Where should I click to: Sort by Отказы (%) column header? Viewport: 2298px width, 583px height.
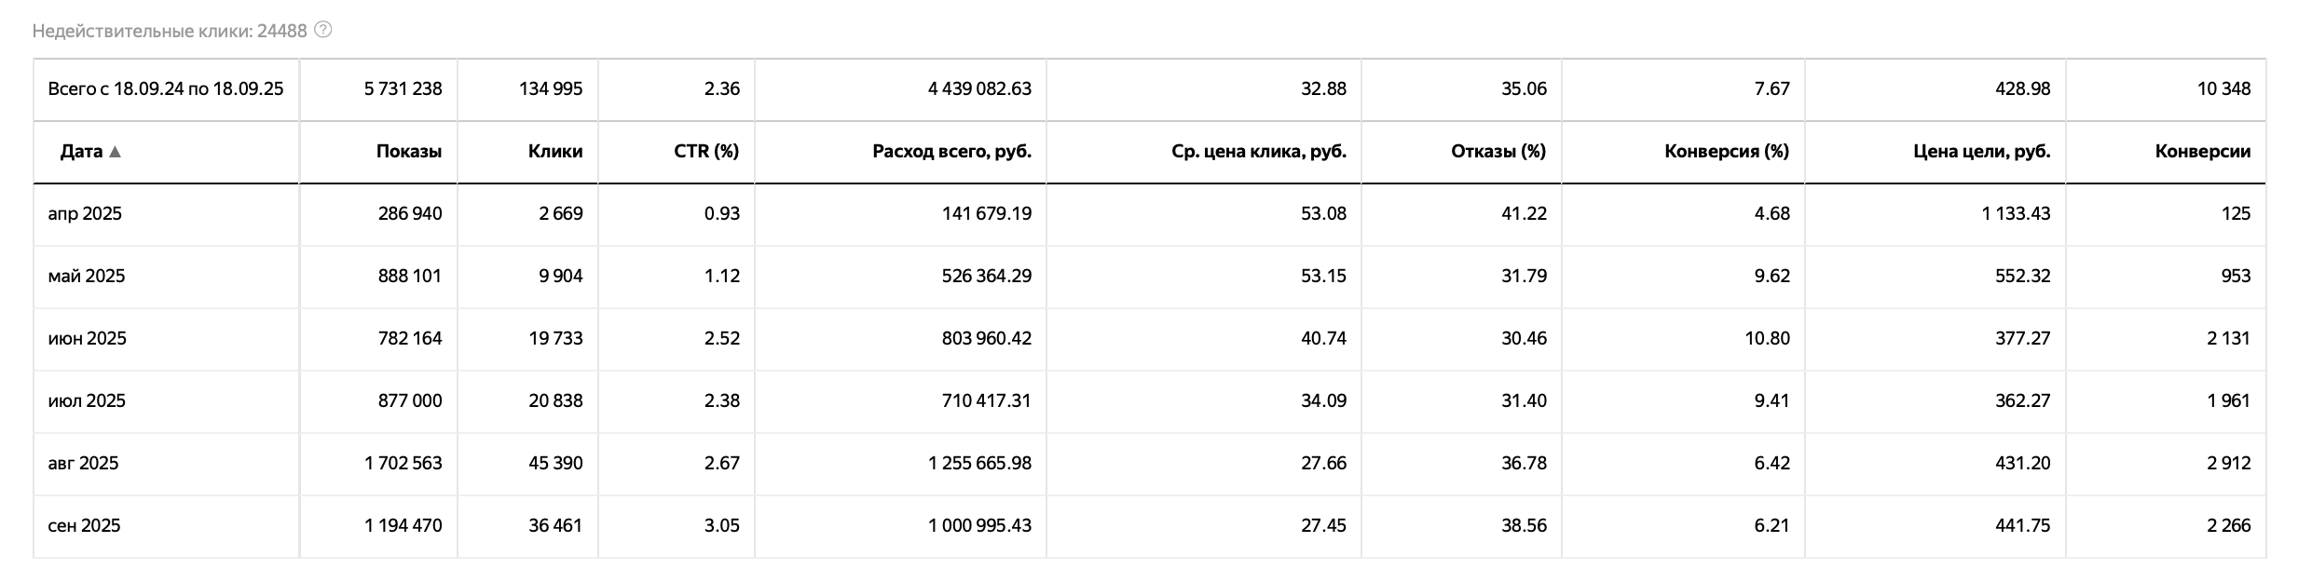coord(1498,152)
